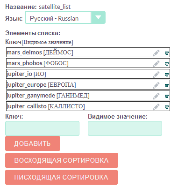178x188 pixels.
Task: Delete the jupiter_europe list item
Action: coord(167,85)
